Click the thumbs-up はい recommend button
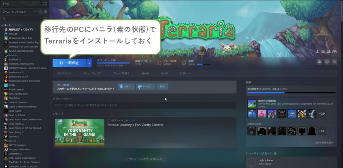Screen dimensions: 343x168 [x=126, y=87]
